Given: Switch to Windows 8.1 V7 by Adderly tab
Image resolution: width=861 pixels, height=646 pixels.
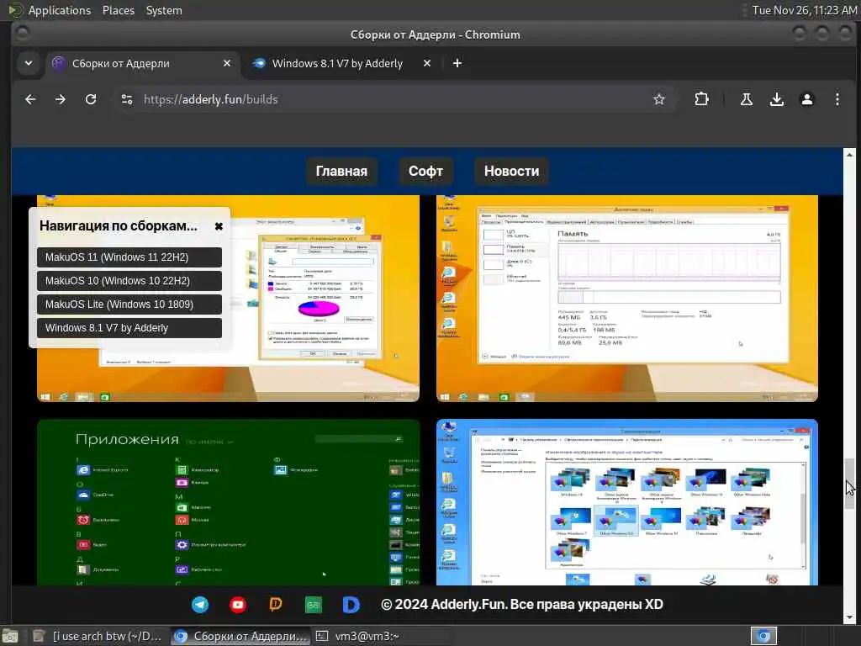Looking at the screenshot, I should coord(341,63).
